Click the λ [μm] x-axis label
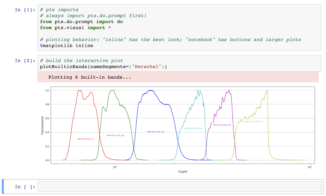 coord(183,172)
